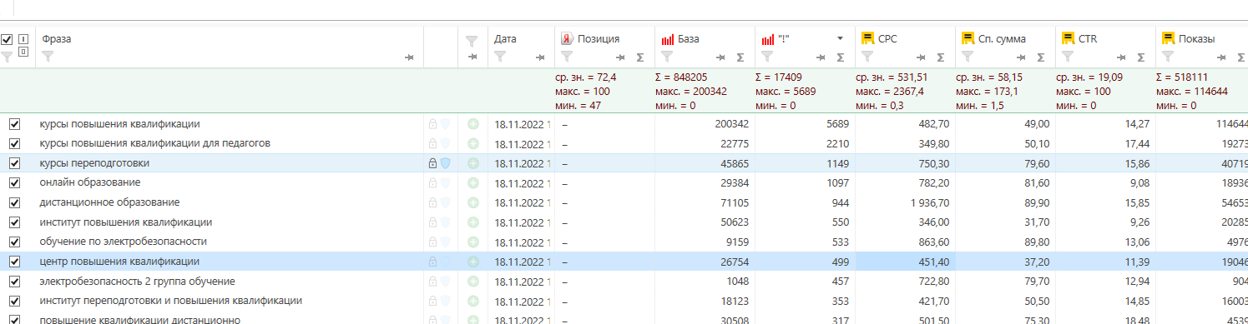The width and height of the screenshot is (1248, 324).
Task: Uncheck дистанционное образование row checkbox
Action: coord(14,202)
